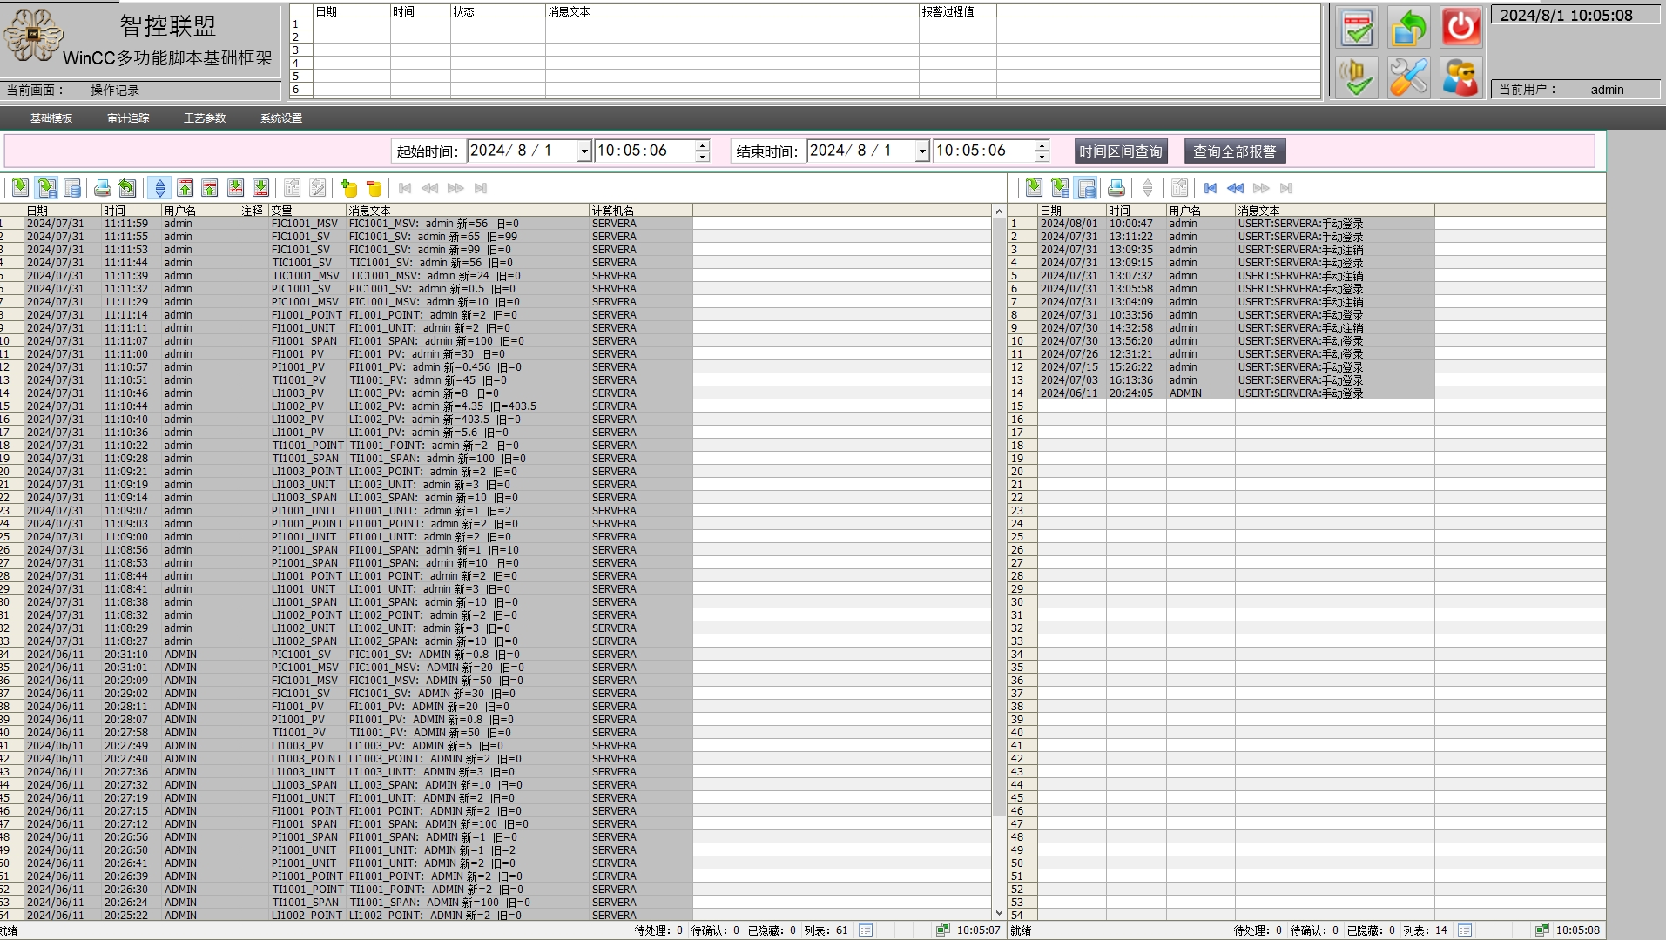Acknowledge the horn with the speaker checkmark icon
The height and width of the screenshot is (940, 1666).
point(1356,77)
